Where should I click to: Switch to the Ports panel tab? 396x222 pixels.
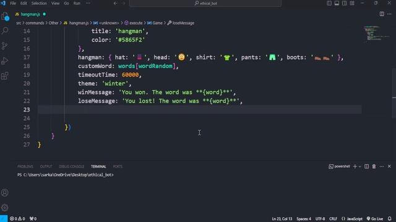coord(118,166)
